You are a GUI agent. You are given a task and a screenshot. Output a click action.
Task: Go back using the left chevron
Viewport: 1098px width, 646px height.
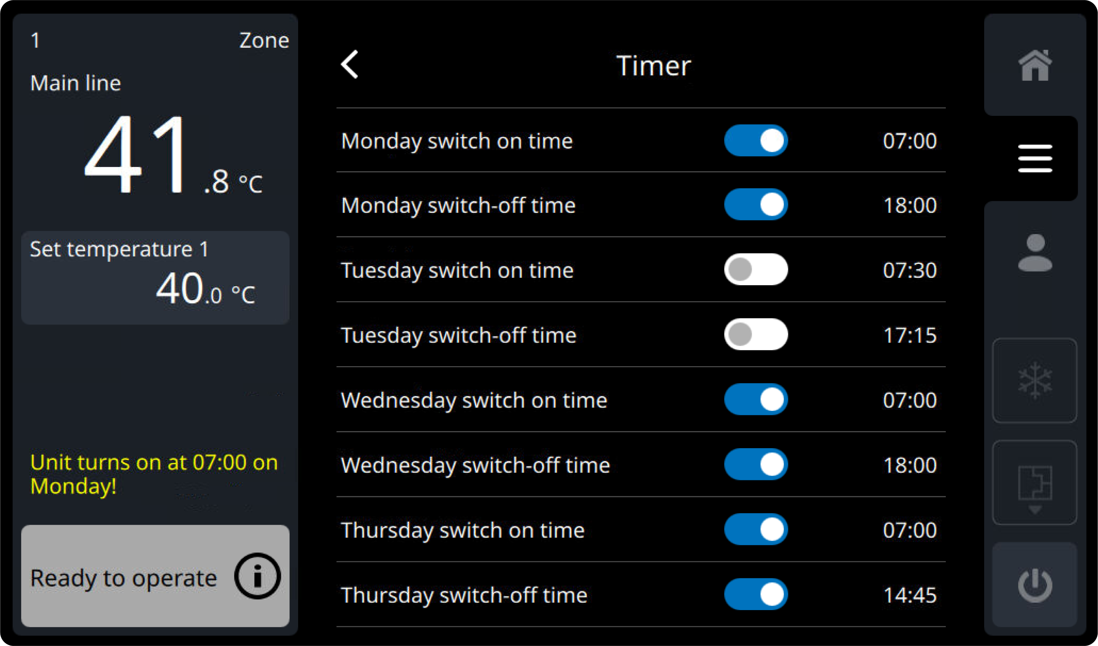(x=349, y=64)
